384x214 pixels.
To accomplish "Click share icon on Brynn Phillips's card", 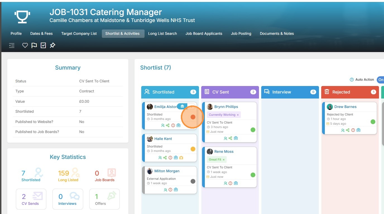I will click(230, 138).
